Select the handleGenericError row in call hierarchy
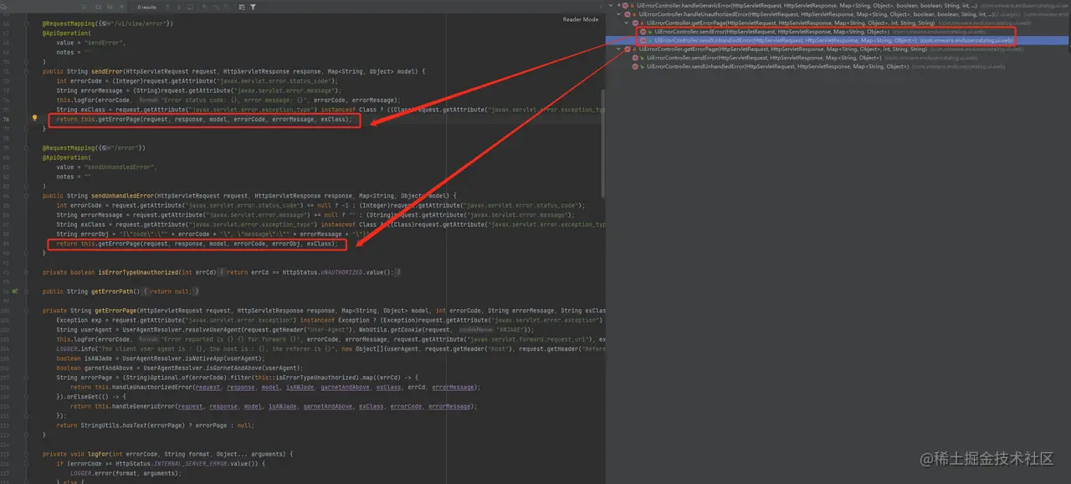 (839, 6)
